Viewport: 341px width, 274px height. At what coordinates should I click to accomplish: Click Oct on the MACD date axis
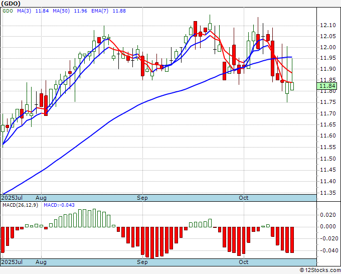(244, 262)
